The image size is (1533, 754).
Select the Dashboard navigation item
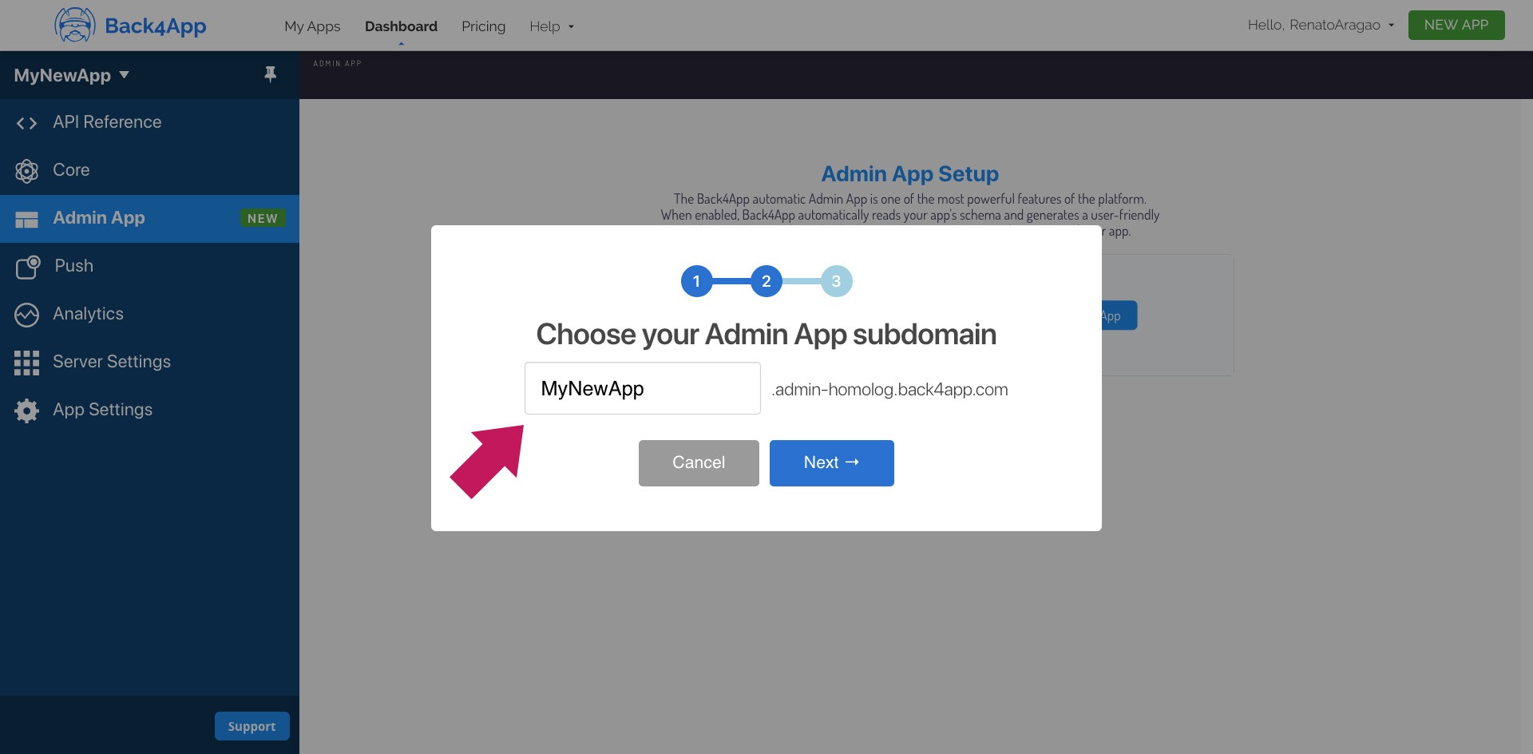(x=401, y=26)
